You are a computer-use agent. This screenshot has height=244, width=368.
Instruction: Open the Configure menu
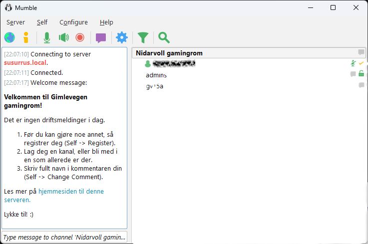point(73,22)
